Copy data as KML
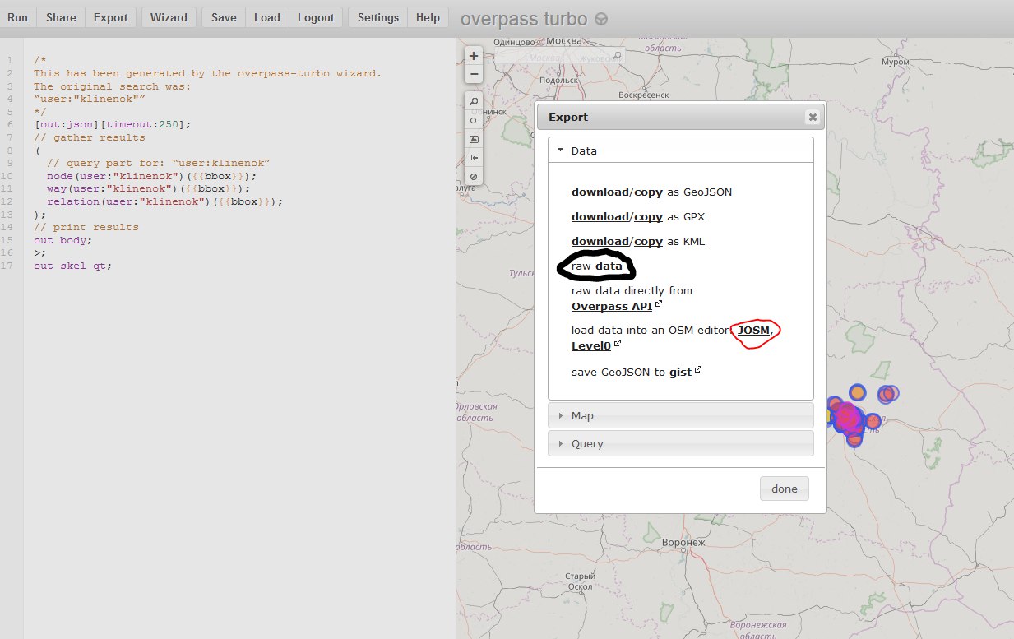The width and height of the screenshot is (1014, 639). click(648, 242)
